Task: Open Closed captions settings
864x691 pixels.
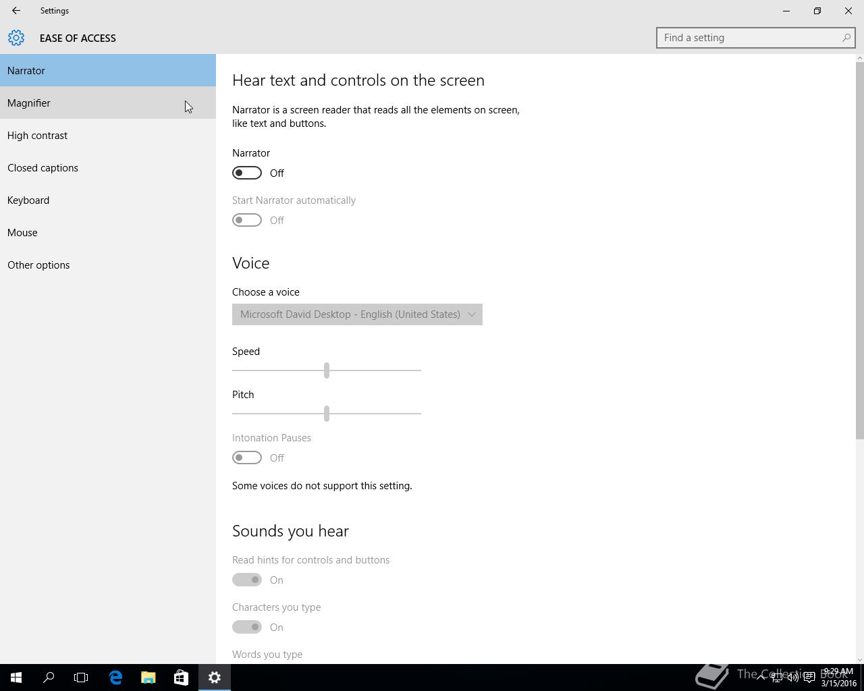Action: [108, 167]
